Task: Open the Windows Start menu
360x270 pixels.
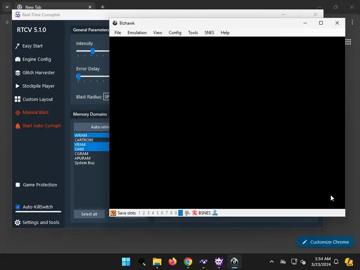Action: 126,262
